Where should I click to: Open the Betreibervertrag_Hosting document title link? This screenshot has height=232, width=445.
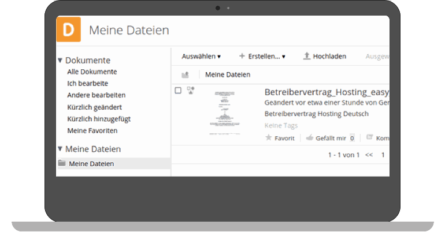click(327, 92)
